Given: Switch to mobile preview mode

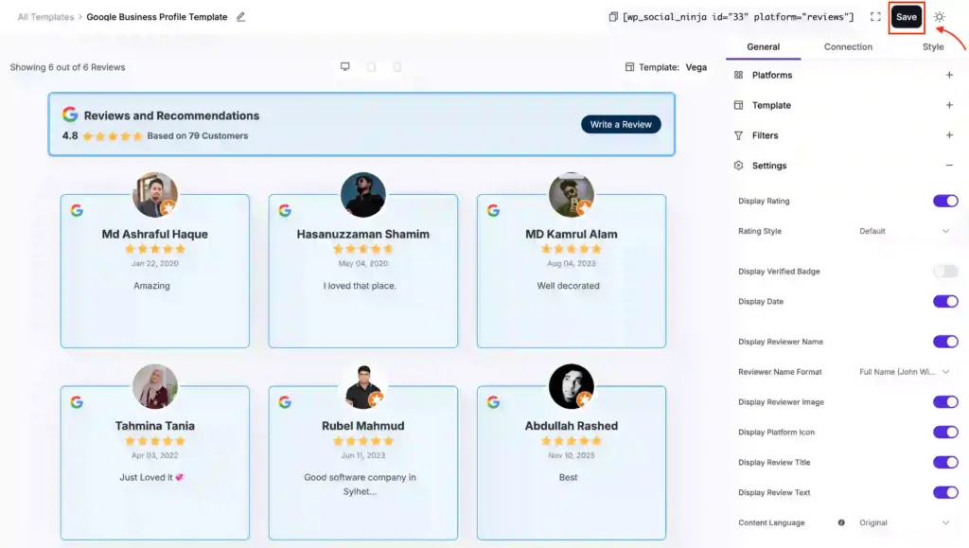Looking at the screenshot, I should point(396,66).
